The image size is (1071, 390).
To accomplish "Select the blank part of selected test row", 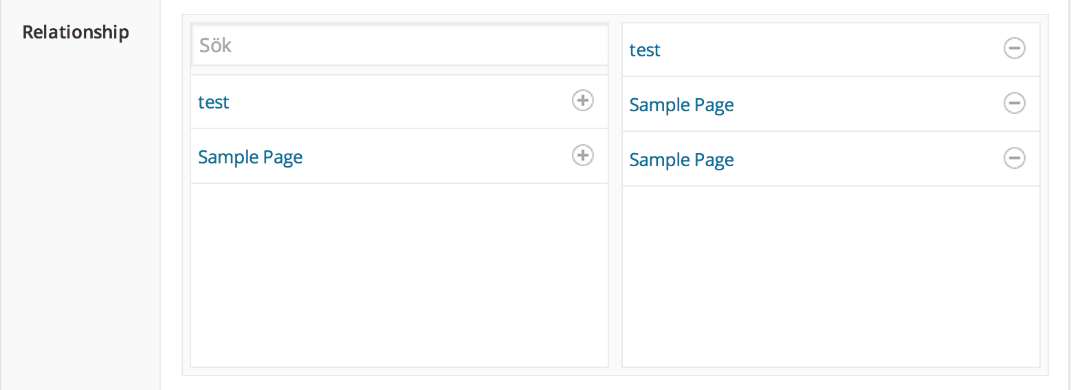I will (x=832, y=49).
